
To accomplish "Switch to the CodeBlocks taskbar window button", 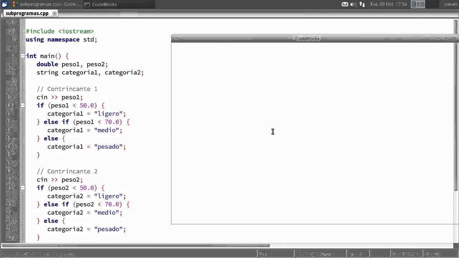I will (119, 4).
